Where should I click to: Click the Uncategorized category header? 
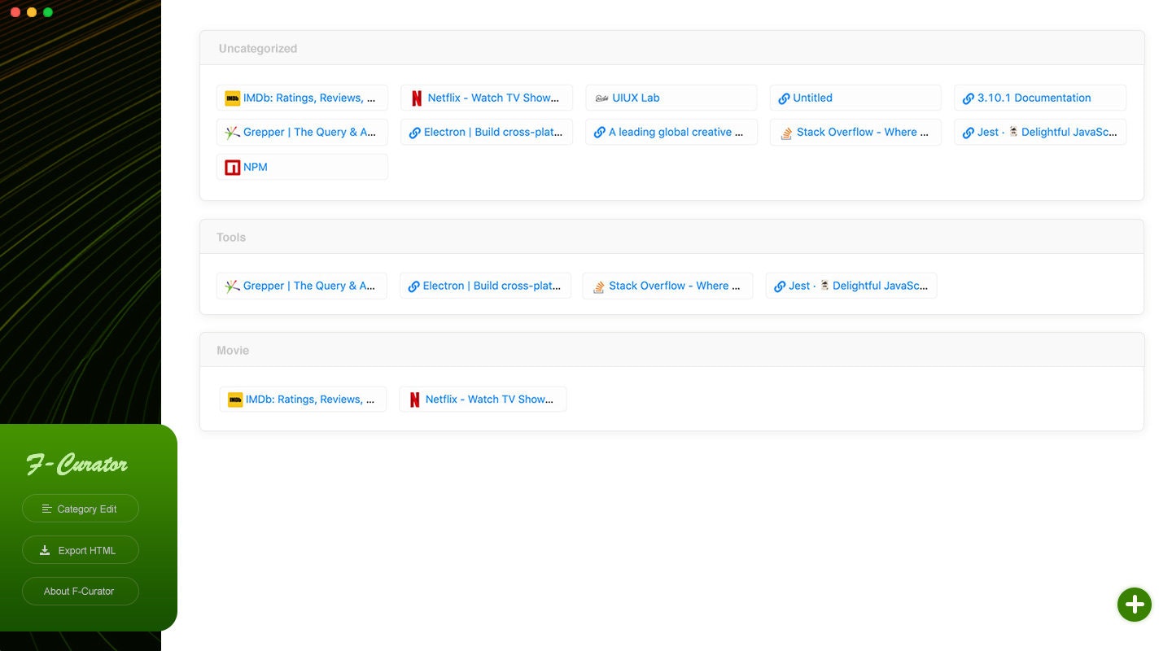[x=672, y=48]
